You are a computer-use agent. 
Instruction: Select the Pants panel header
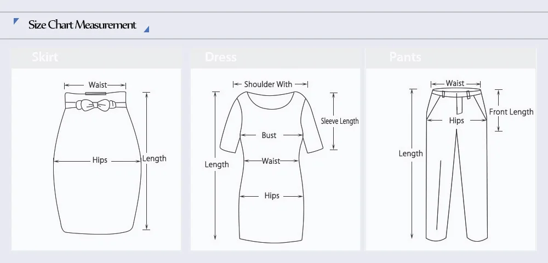coord(450,58)
